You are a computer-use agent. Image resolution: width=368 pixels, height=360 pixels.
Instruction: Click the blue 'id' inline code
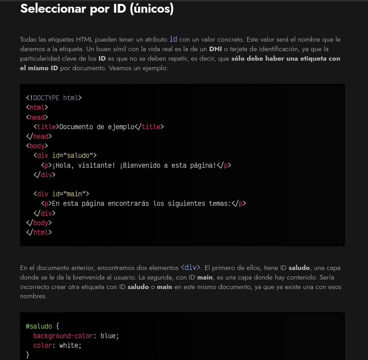173,39
